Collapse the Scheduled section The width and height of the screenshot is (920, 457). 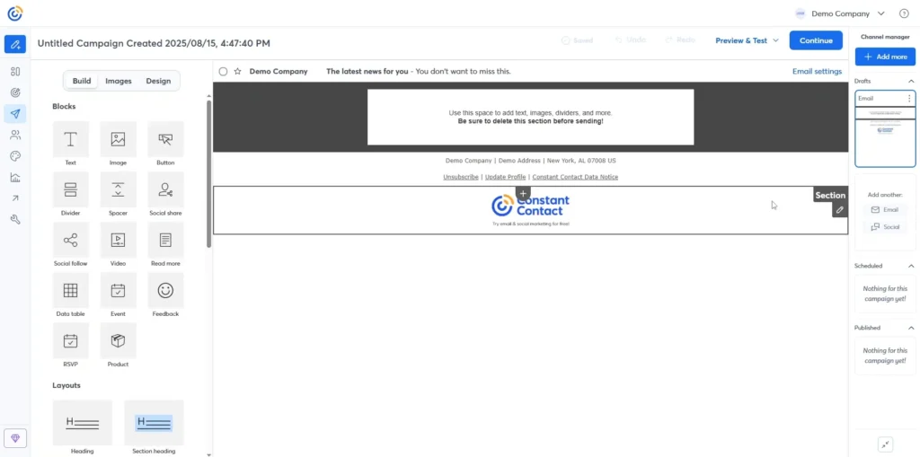coord(911,266)
